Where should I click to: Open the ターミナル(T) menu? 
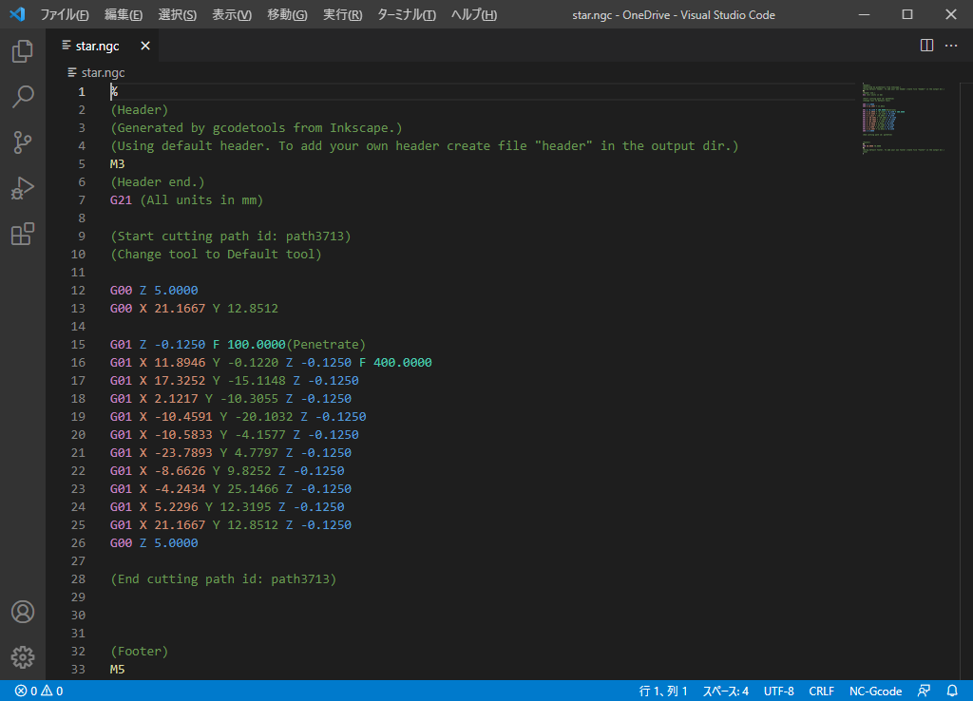[x=407, y=14]
